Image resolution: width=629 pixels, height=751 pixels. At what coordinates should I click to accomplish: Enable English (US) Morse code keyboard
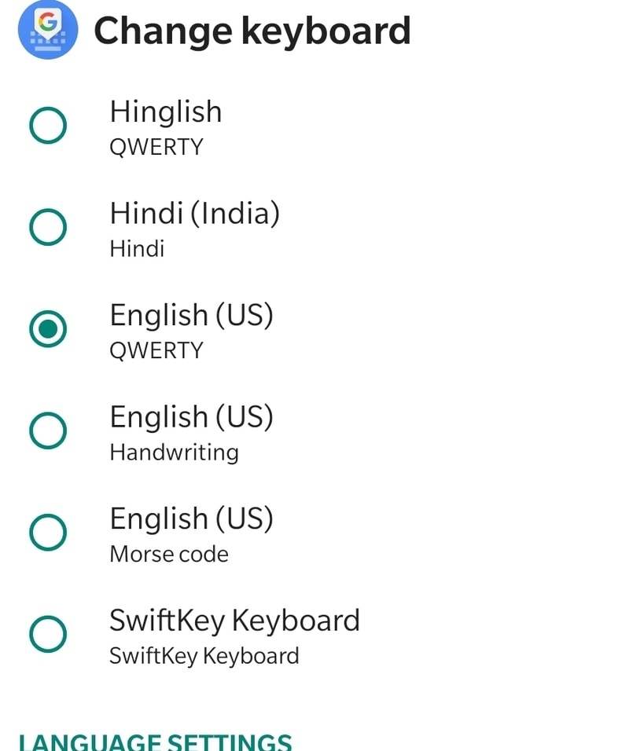[x=47, y=533]
